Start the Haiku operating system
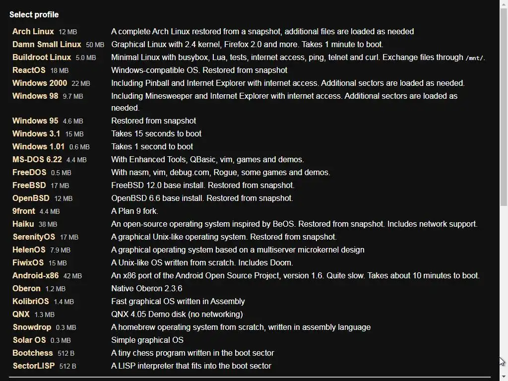508x381 pixels. coord(23,224)
